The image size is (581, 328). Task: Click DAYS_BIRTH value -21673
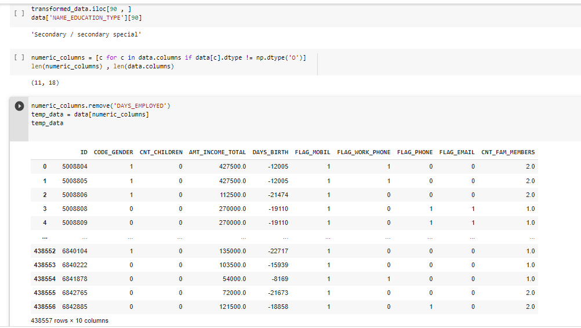(278, 293)
